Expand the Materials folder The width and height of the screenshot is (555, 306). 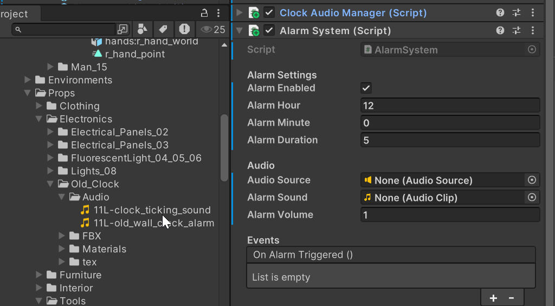click(62, 249)
